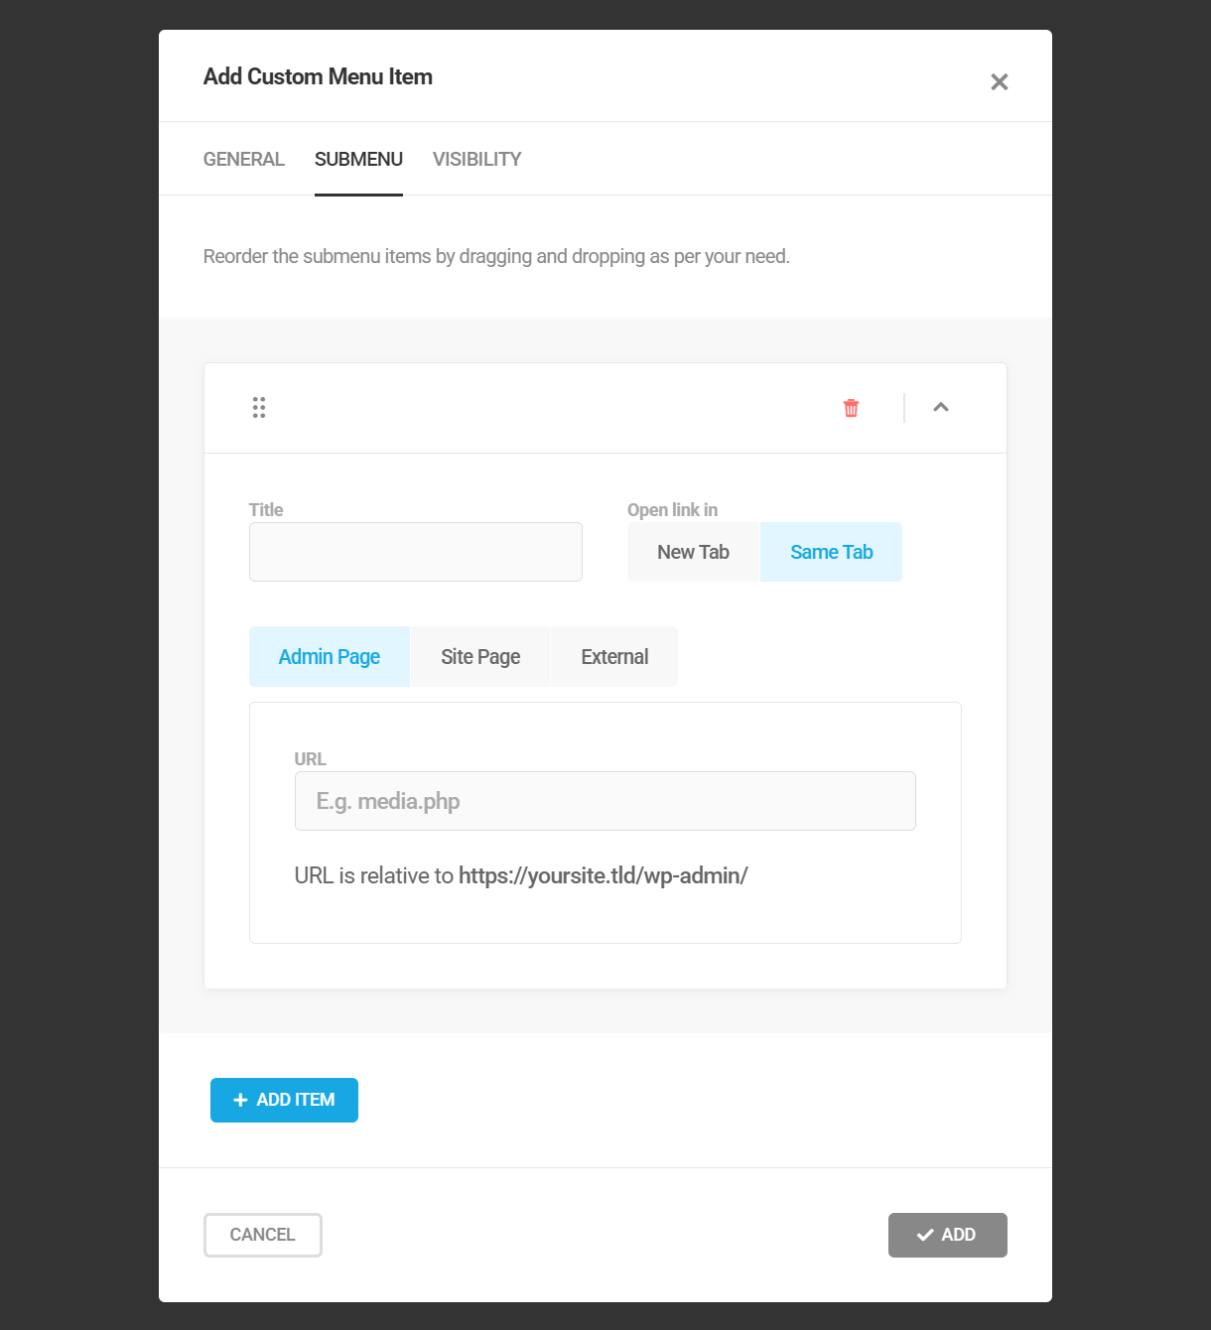
Task: Close the Add Custom Menu Item dialog
Action: pyautogui.click(x=999, y=82)
